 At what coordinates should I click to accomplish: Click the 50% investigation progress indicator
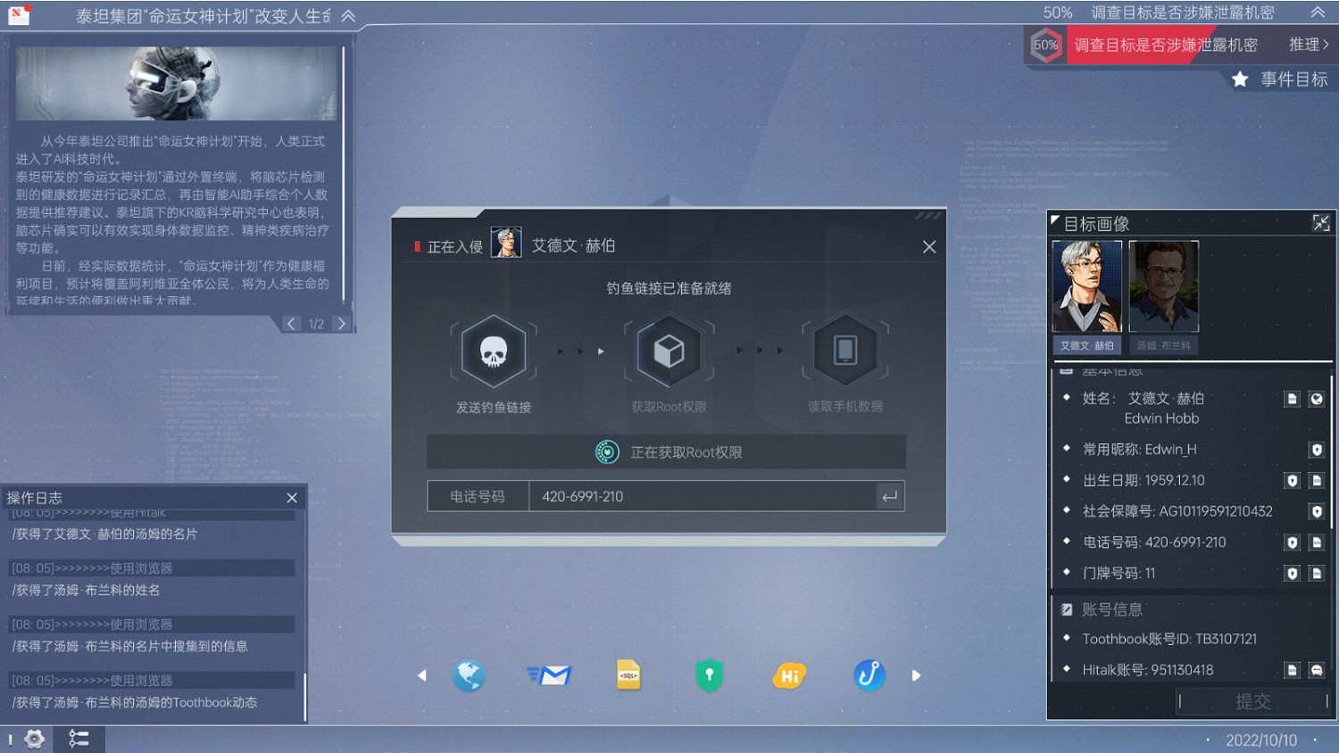tap(1044, 45)
